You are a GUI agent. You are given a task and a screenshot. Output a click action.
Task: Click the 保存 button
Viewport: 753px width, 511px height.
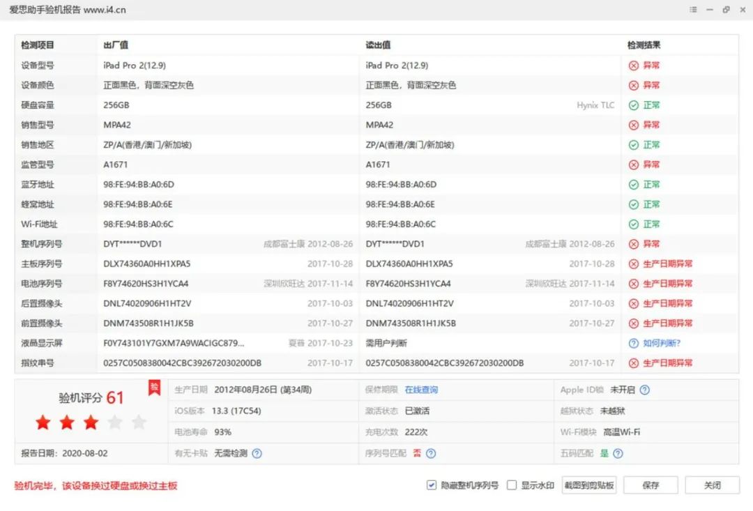tap(651, 485)
